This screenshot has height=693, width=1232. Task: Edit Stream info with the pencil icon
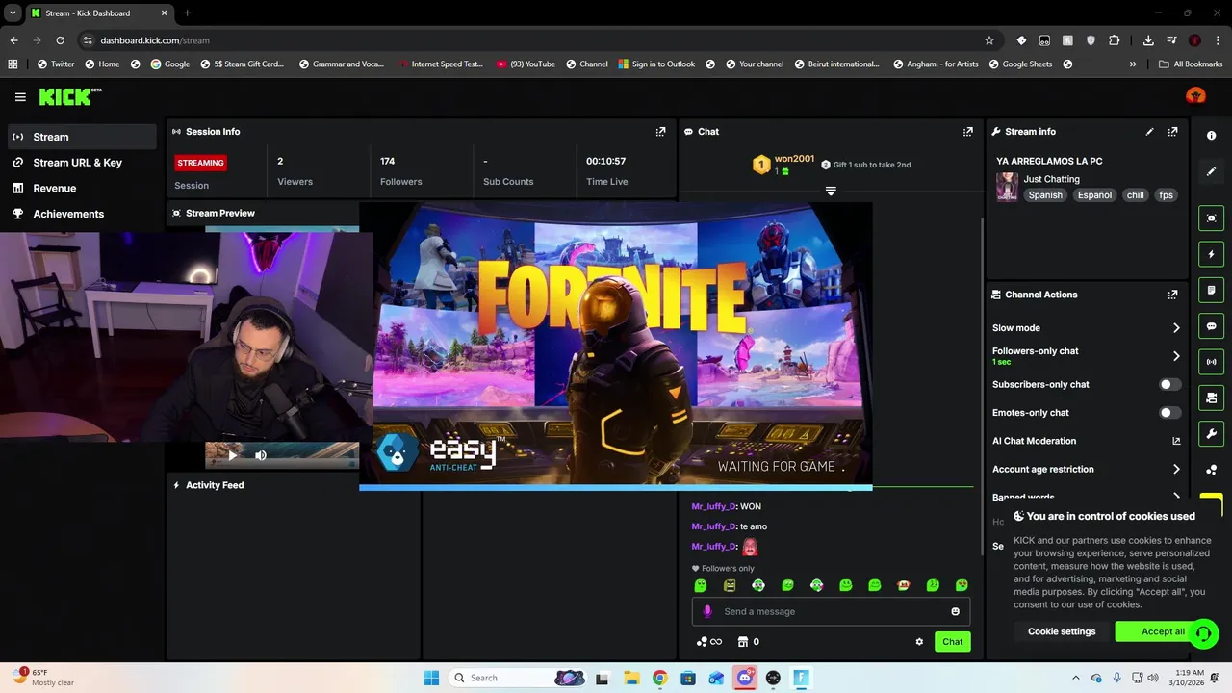(x=1149, y=132)
